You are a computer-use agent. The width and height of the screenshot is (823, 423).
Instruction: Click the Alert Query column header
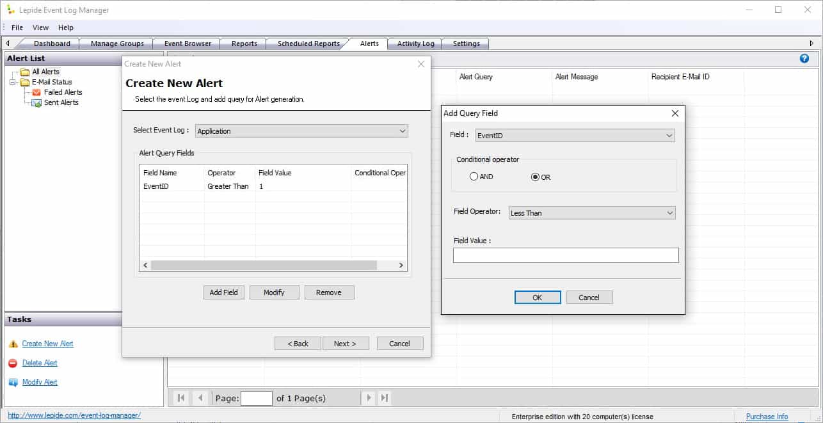click(x=504, y=77)
